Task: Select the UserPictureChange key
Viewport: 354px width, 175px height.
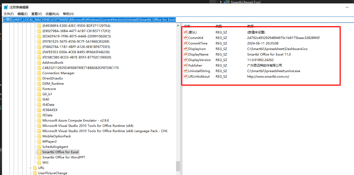Action: pos(53,173)
